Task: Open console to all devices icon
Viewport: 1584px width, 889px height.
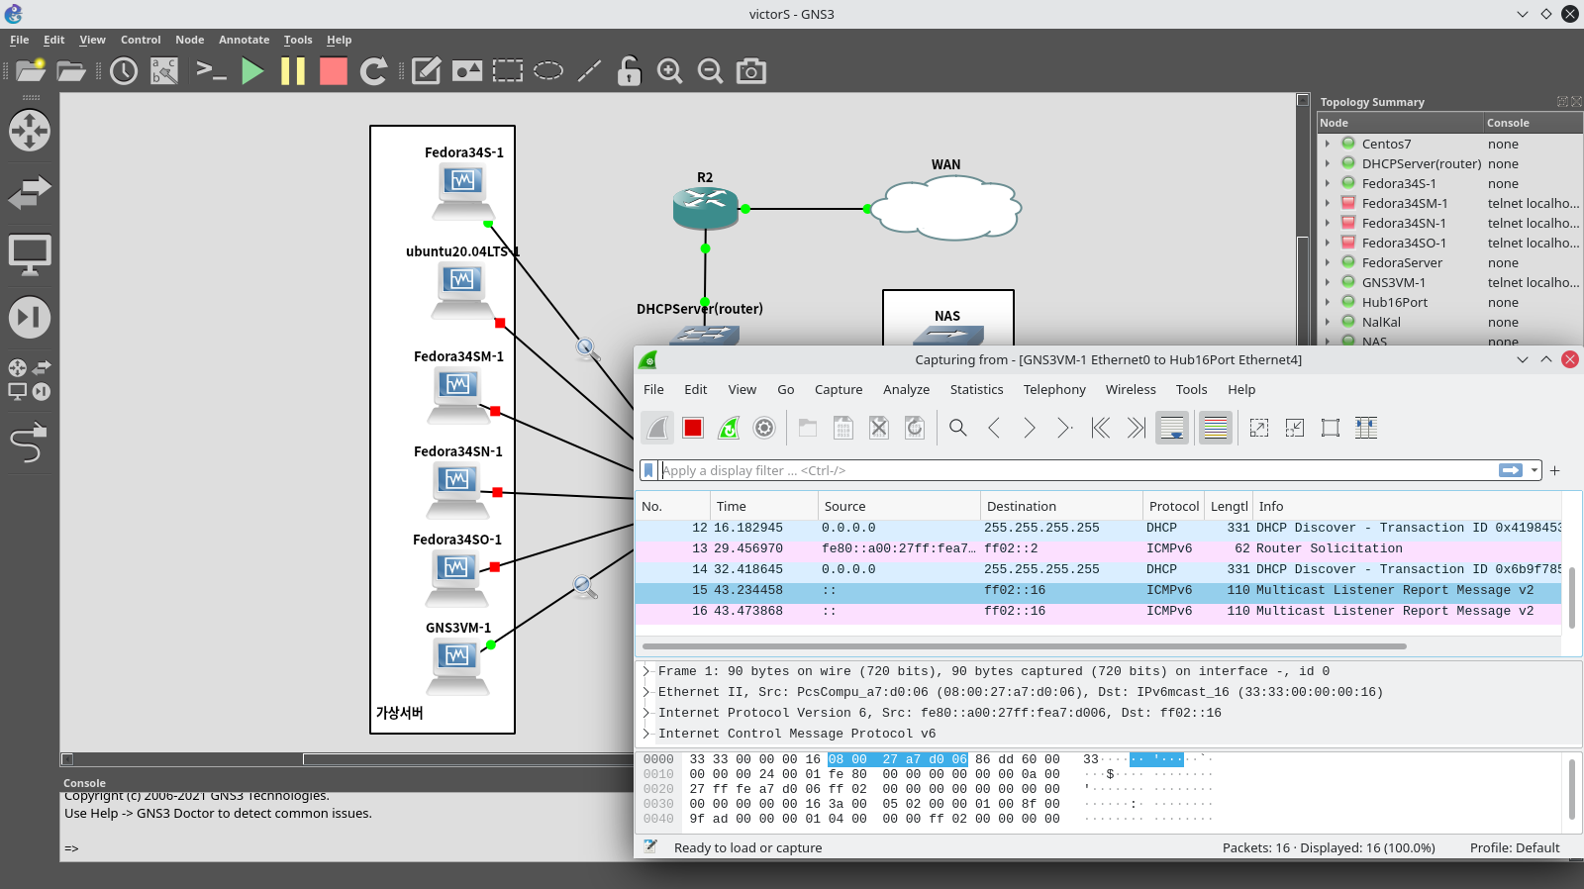Action: [x=211, y=71]
